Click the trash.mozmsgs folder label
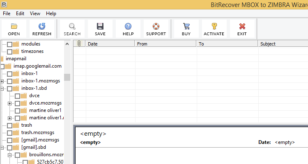This screenshot has height=164, width=308. click(x=38, y=132)
